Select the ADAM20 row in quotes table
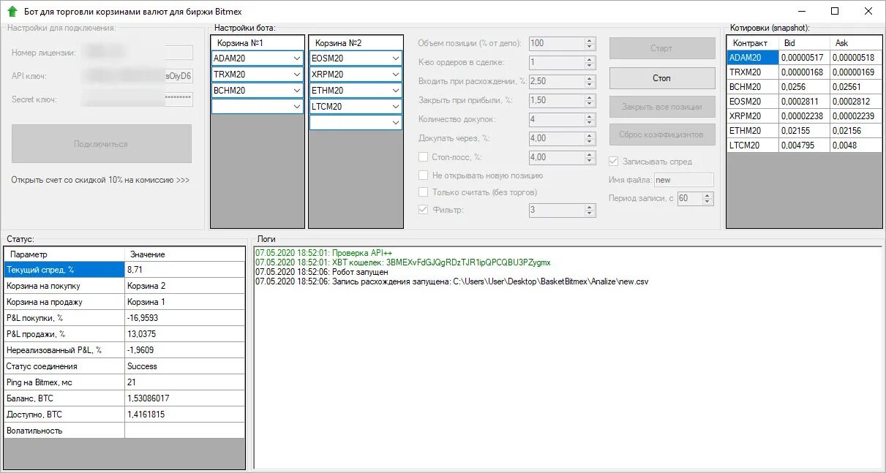The width and height of the screenshot is (886, 473). (x=804, y=58)
